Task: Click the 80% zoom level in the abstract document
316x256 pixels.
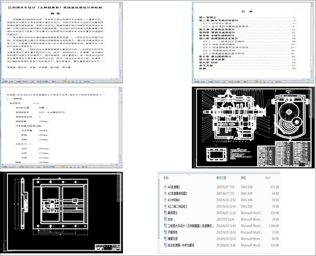Action: 87,82
